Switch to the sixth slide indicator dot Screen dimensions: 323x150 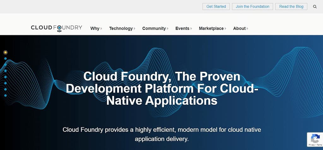tap(6, 83)
